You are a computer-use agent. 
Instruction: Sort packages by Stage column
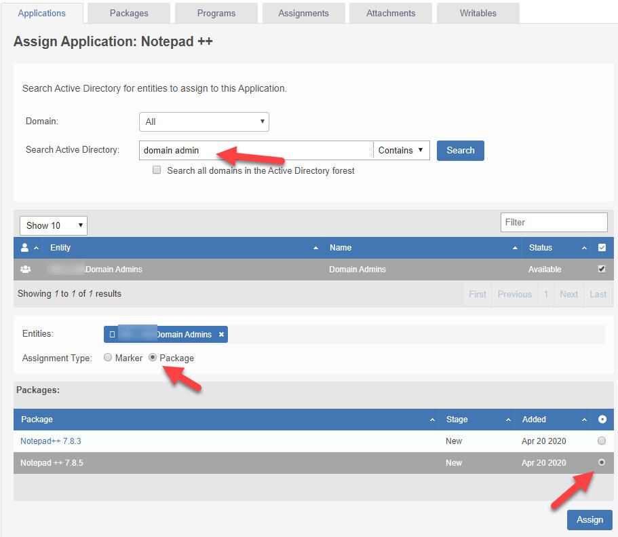click(477, 420)
